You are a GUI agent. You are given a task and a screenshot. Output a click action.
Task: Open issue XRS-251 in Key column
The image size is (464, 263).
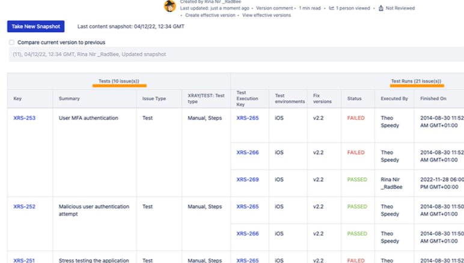(24, 260)
